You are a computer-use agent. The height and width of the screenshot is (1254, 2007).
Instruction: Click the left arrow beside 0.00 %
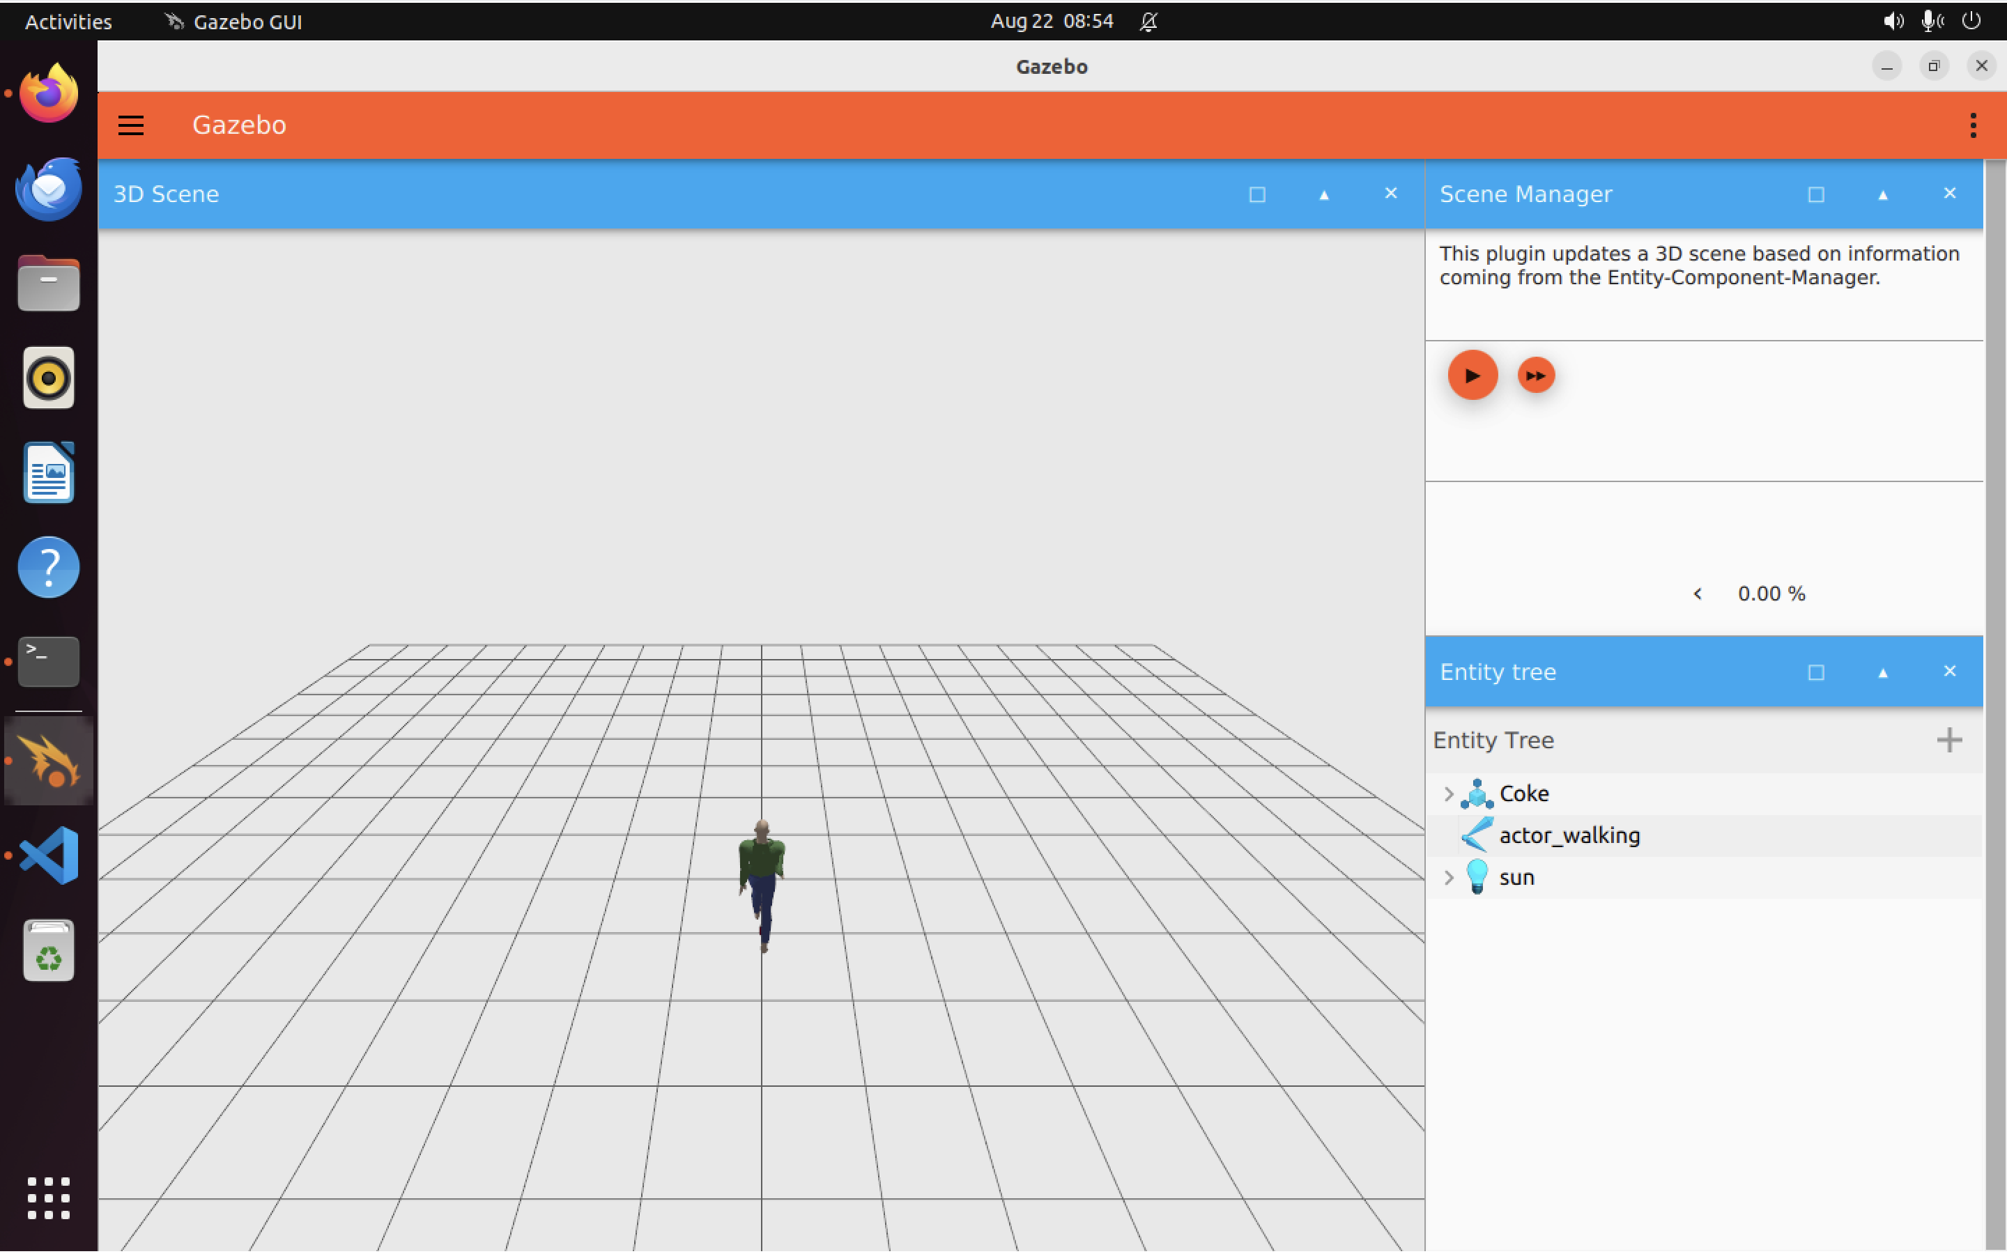point(1697,594)
